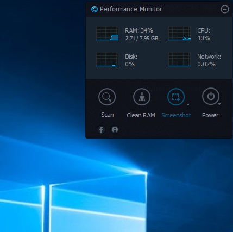Click the Scan magnifier icon
This screenshot has width=233, height=232.
107,97
